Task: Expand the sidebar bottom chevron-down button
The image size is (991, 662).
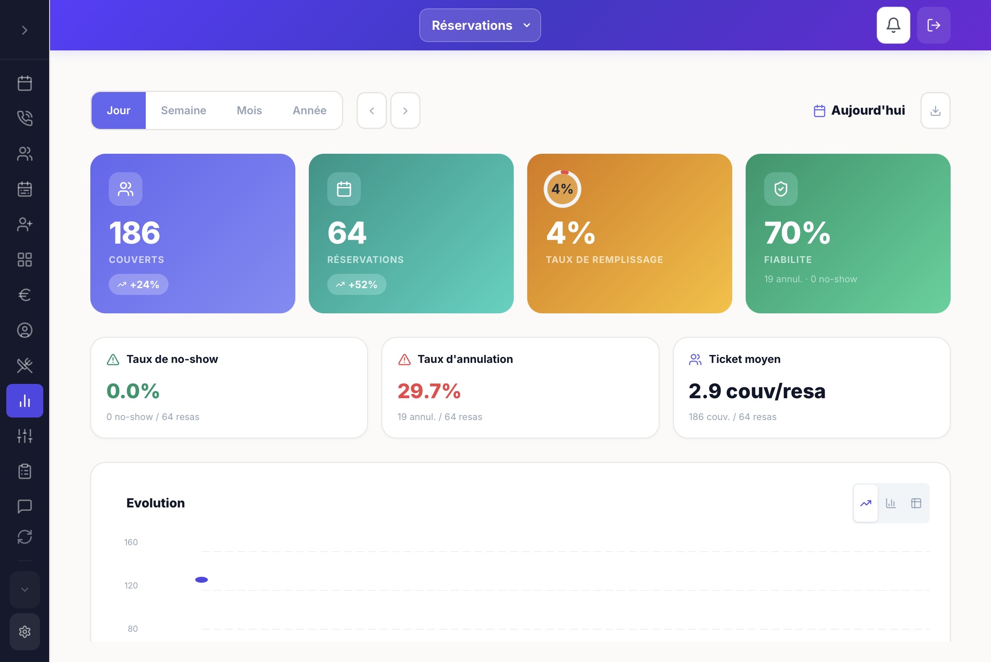Action: tap(24, 589)
